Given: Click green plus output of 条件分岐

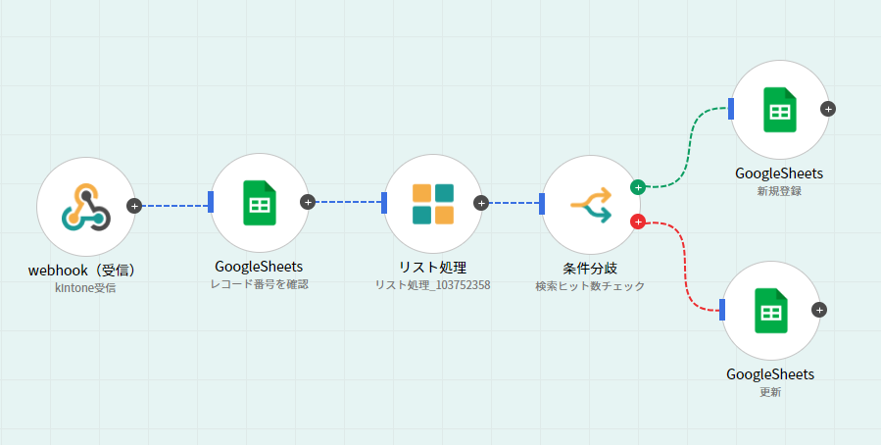Looking at the screenshot, I should coord(638,187).
